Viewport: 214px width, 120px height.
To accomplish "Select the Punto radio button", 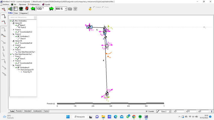I will pos(103,7).
